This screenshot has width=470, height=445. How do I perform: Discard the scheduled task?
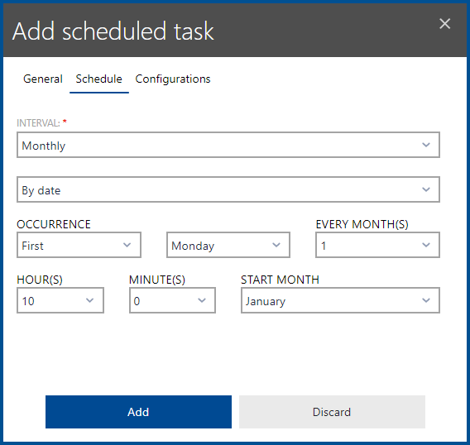(x=332, y=412)
